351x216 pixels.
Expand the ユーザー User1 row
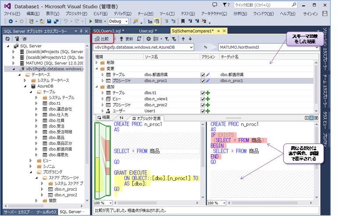(103, 111)
